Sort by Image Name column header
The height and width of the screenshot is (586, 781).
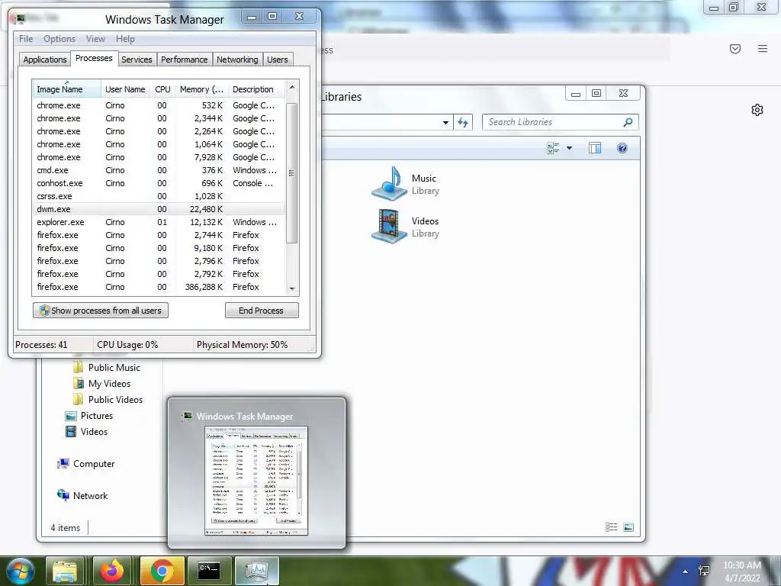66,89
